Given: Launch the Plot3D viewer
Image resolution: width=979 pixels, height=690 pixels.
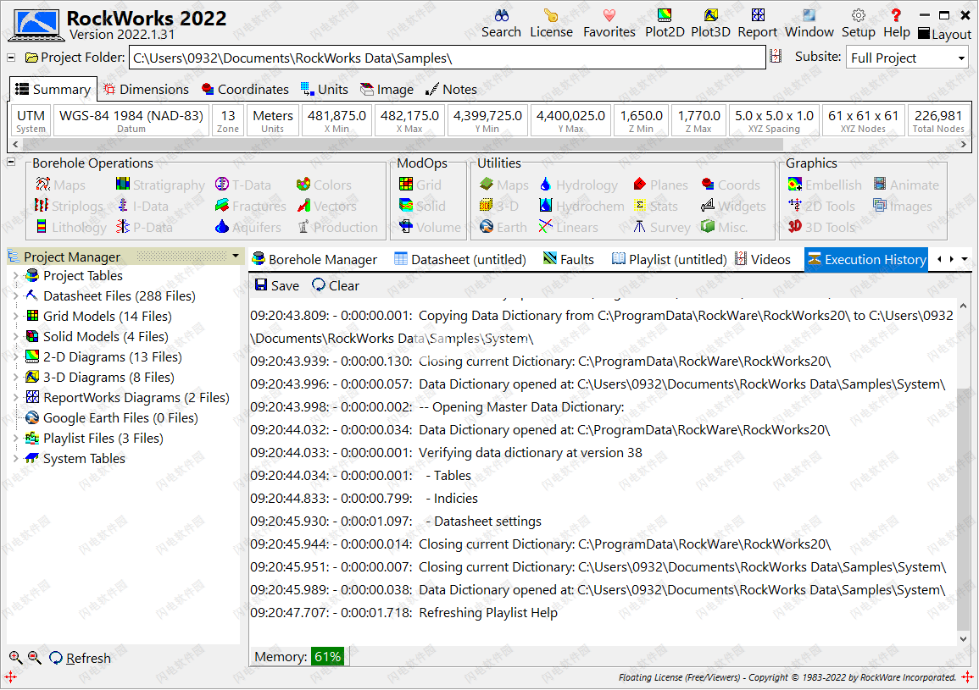Looking at the screenshot, I should click(710, 24).
